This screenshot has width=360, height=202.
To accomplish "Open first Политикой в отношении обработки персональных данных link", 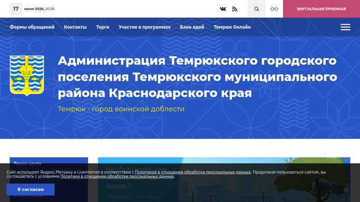I will pyautogui.click(x=193, y=172).
